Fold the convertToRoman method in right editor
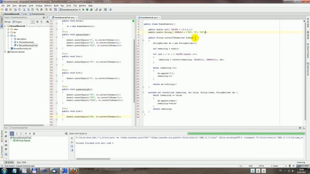 tap(143, 41)
